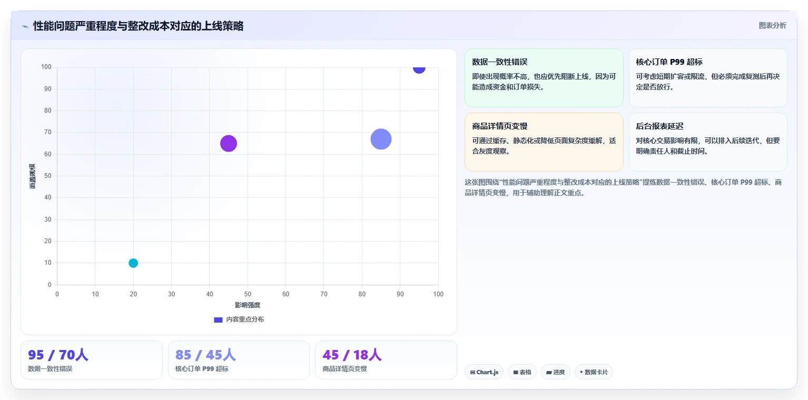Viewport: 808px width, 400px height.
Task: Click the 进度 tag chip
Action: point(556,372)
